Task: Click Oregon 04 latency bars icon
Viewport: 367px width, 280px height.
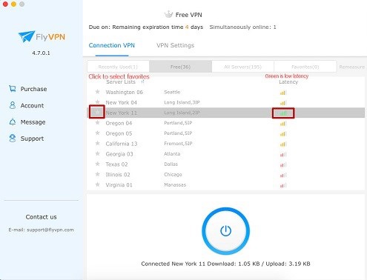Action: tap(283, 124)
